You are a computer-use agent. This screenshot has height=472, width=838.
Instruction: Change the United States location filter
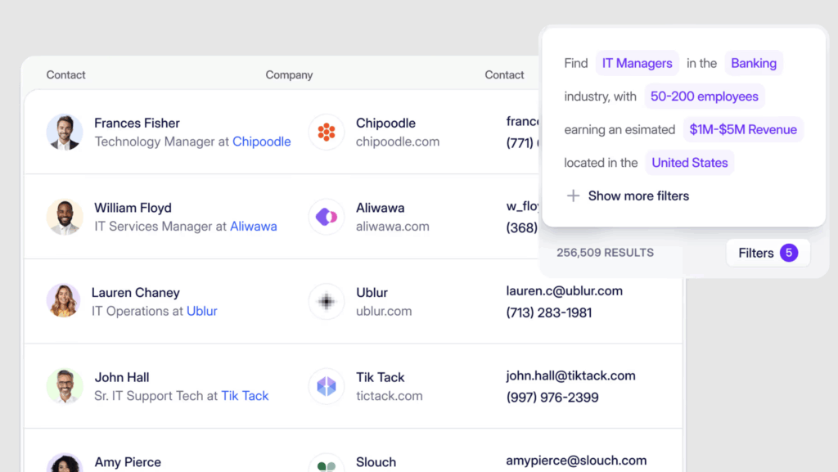(689, 162)
